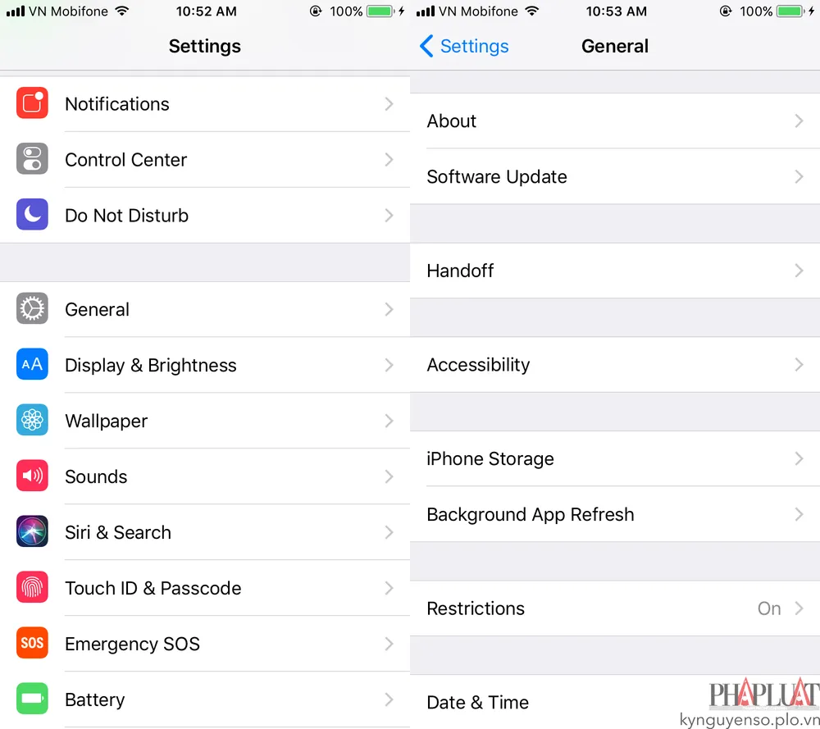Tap the Wallpaper flower icon

pos(32,420)
